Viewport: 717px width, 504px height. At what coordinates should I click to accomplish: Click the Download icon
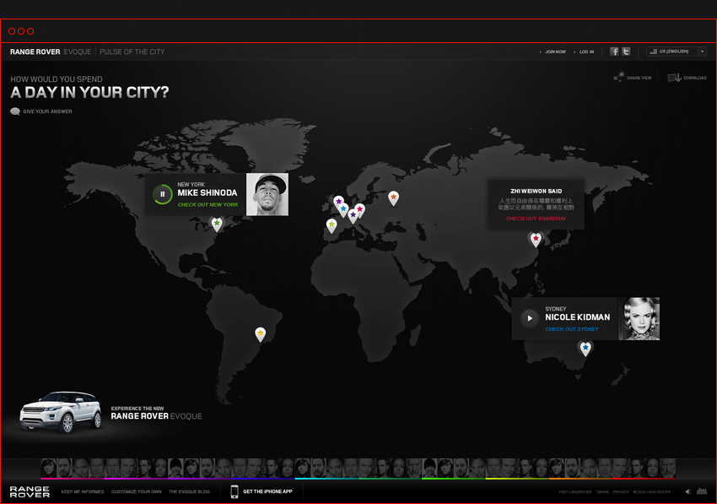coord(675,78)
